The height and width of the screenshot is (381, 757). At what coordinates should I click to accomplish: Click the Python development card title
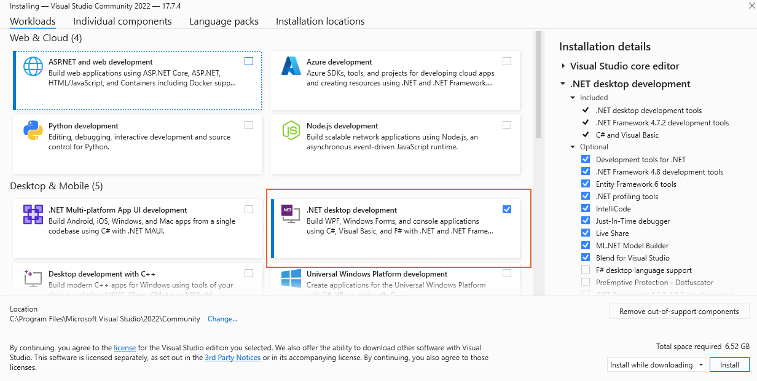[x=84, y=126]
